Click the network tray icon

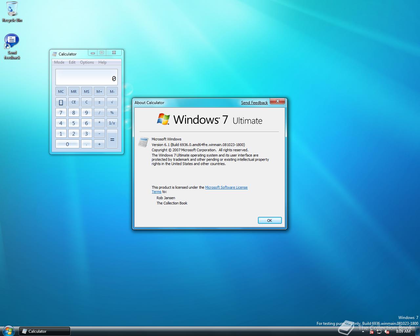379,331
